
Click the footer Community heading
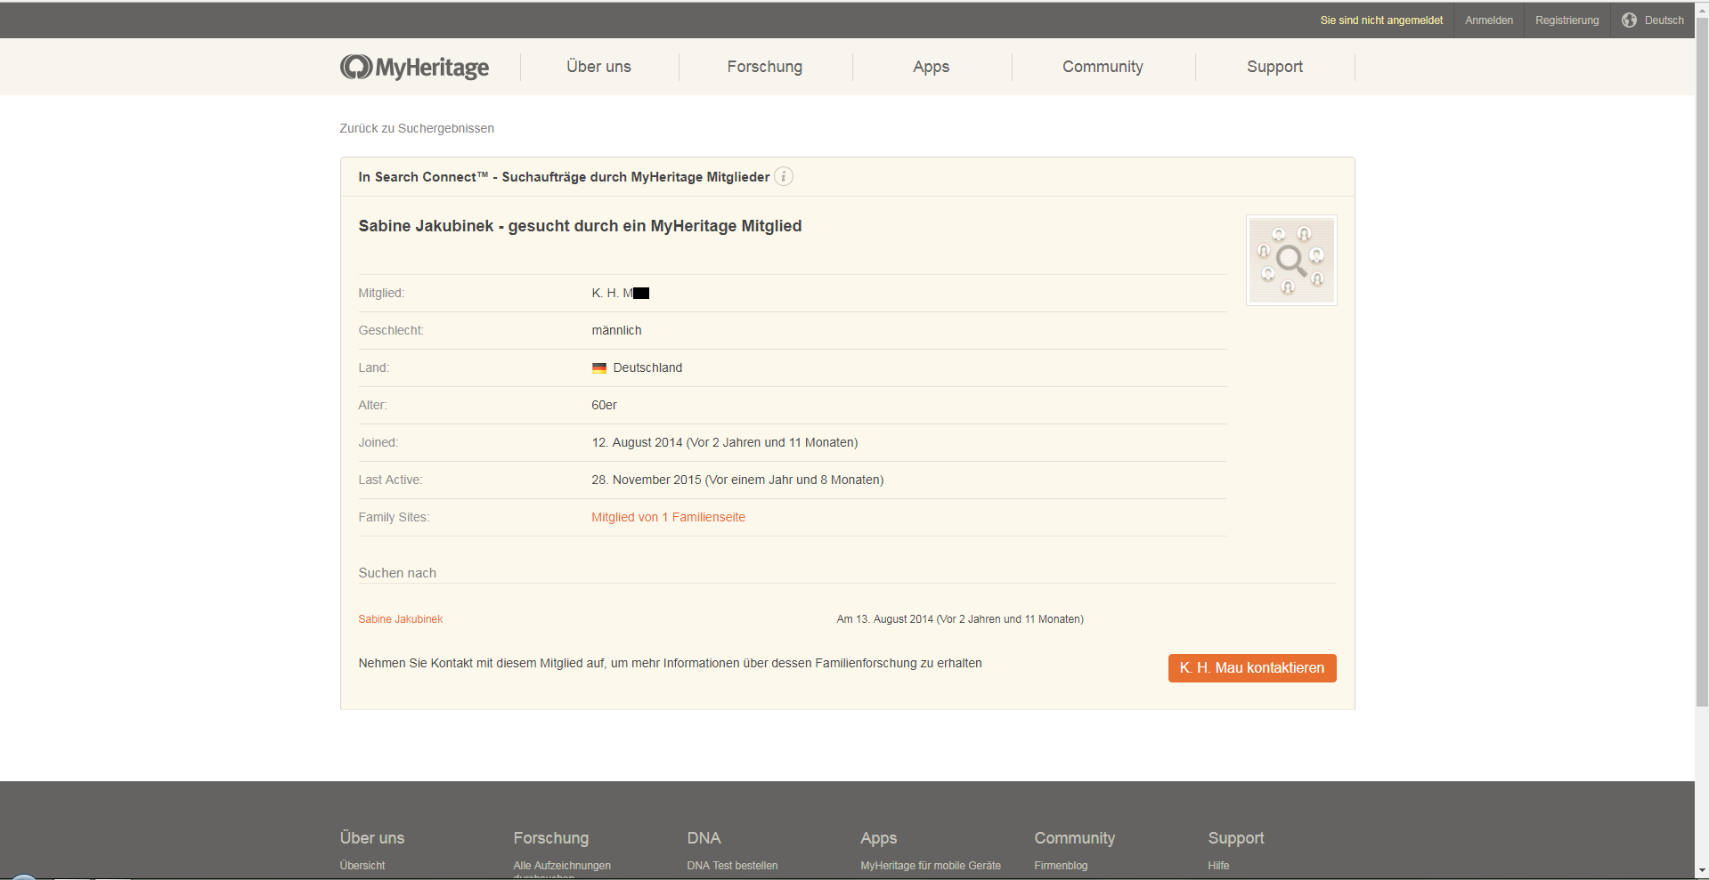1074,838
